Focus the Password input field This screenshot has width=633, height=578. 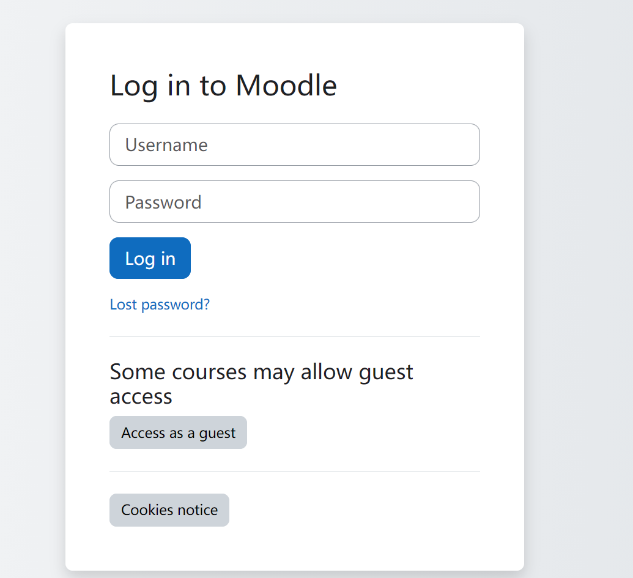pyautogui.click(x=294, y=202)
